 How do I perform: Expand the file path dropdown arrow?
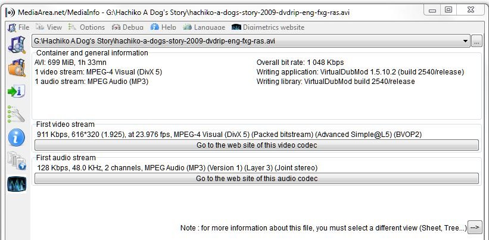[465, 41]
